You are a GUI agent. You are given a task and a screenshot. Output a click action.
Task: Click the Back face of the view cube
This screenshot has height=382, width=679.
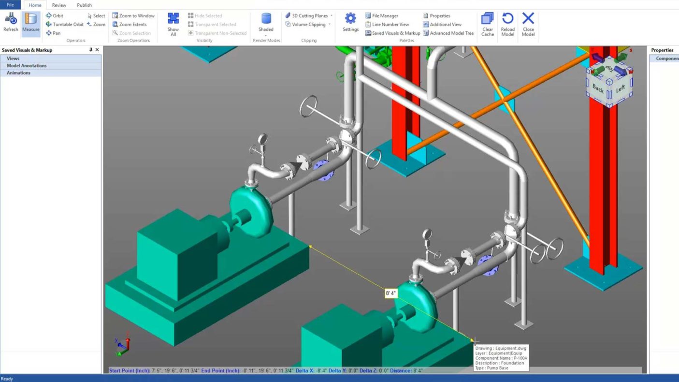click(598, 88)
